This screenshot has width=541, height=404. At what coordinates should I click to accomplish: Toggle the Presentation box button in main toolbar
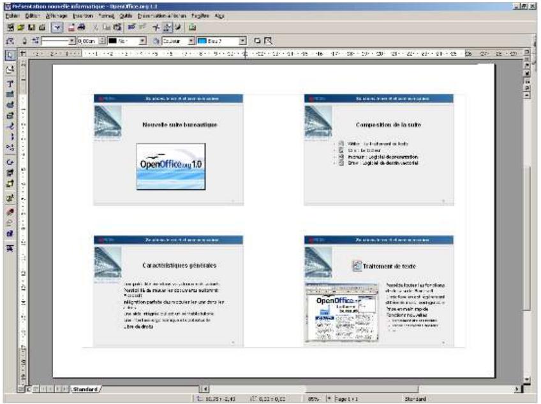pyautogui.click(x=10, y=248)
